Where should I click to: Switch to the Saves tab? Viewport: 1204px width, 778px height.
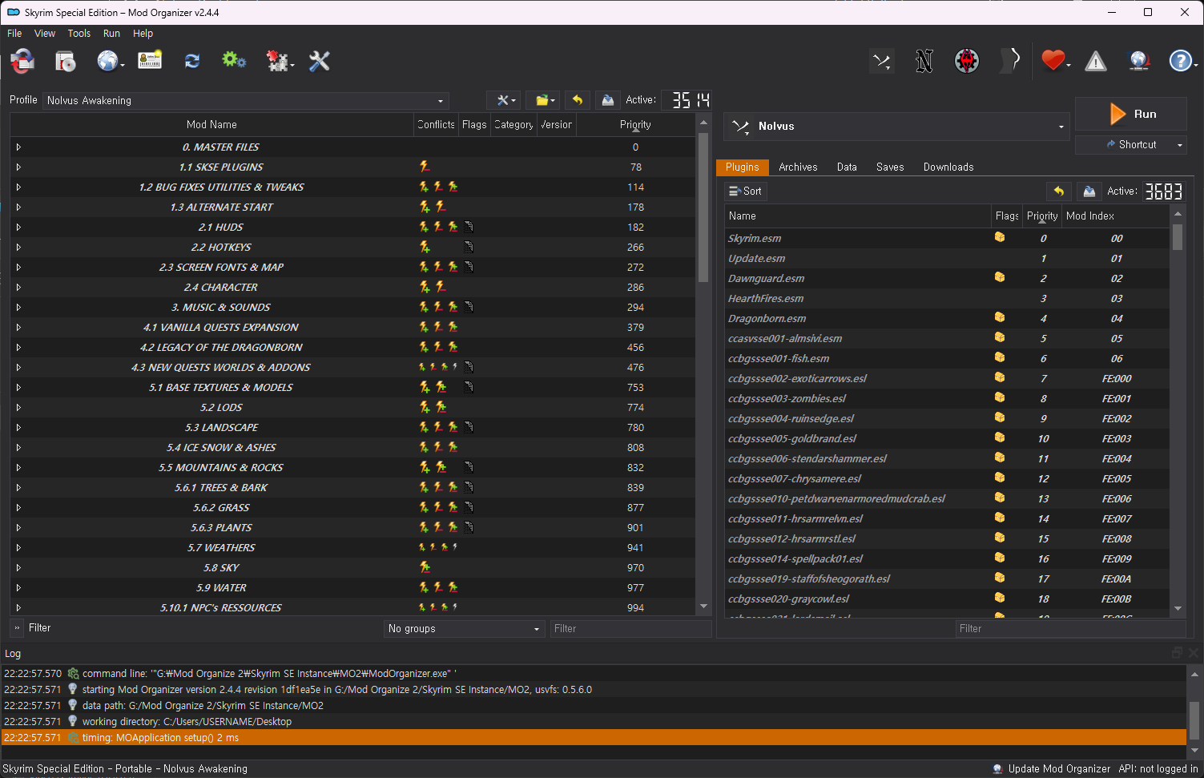(x=890, y=167)
